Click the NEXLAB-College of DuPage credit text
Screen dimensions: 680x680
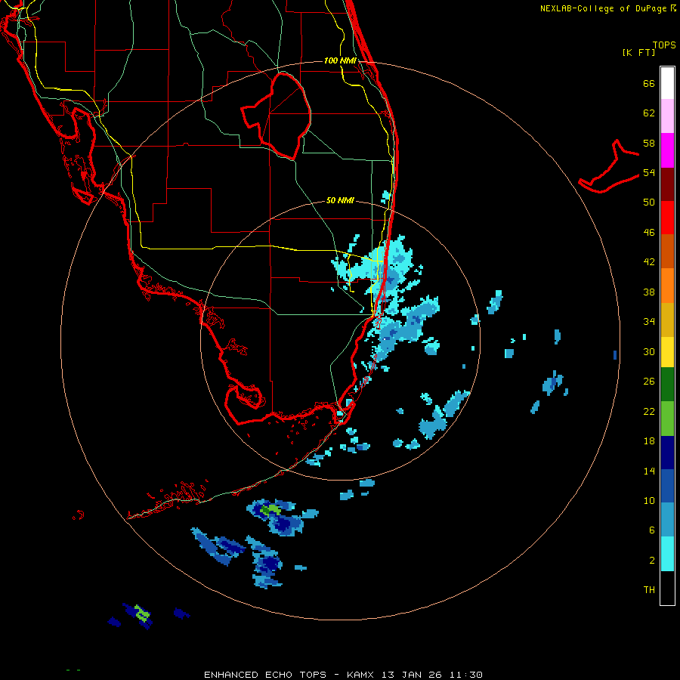click(x=608, y=8)
